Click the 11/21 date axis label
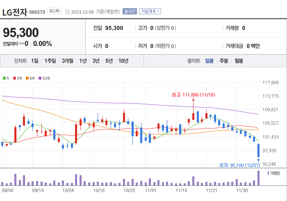Image resolution: width=287 pixels, height=201 pixels. [212, 190]
